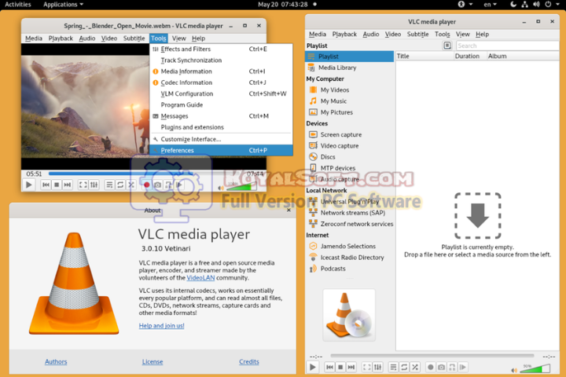Adjust volume slider in the Spring movie window
This screenshot has height=377, width=566.
(241, 186)
